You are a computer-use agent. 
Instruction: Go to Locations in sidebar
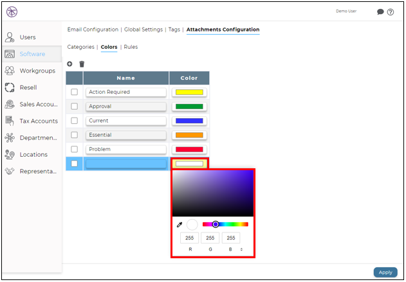33,155
